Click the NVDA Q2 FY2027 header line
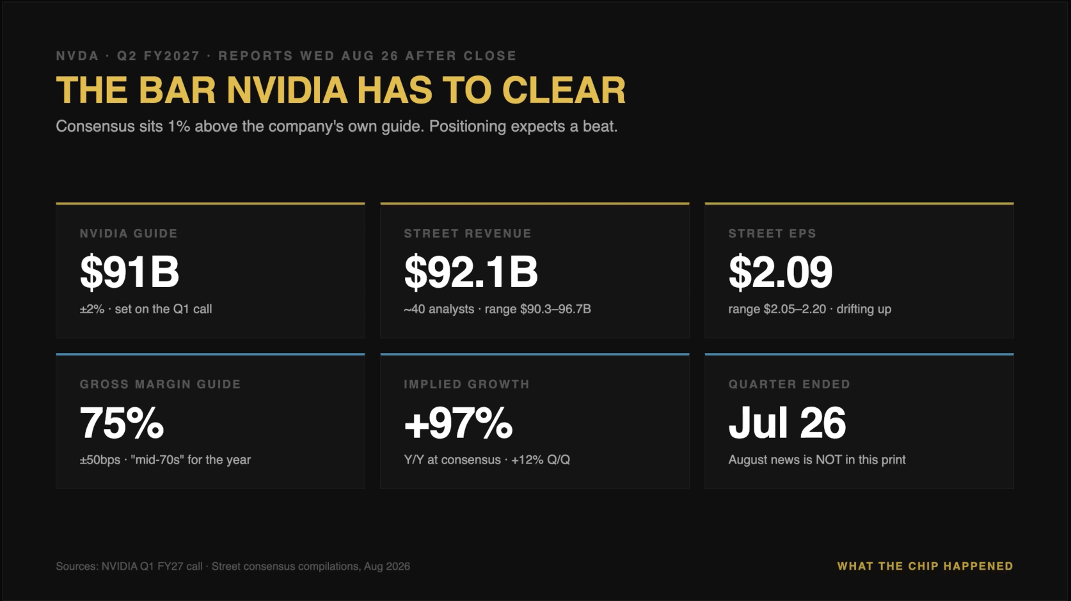Viewport: 1071px width, 601px height. [286, 56]
